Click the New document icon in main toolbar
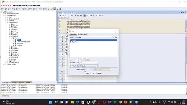Image resolution: width=187 pixels, height=105 pixels. point(49,9)
